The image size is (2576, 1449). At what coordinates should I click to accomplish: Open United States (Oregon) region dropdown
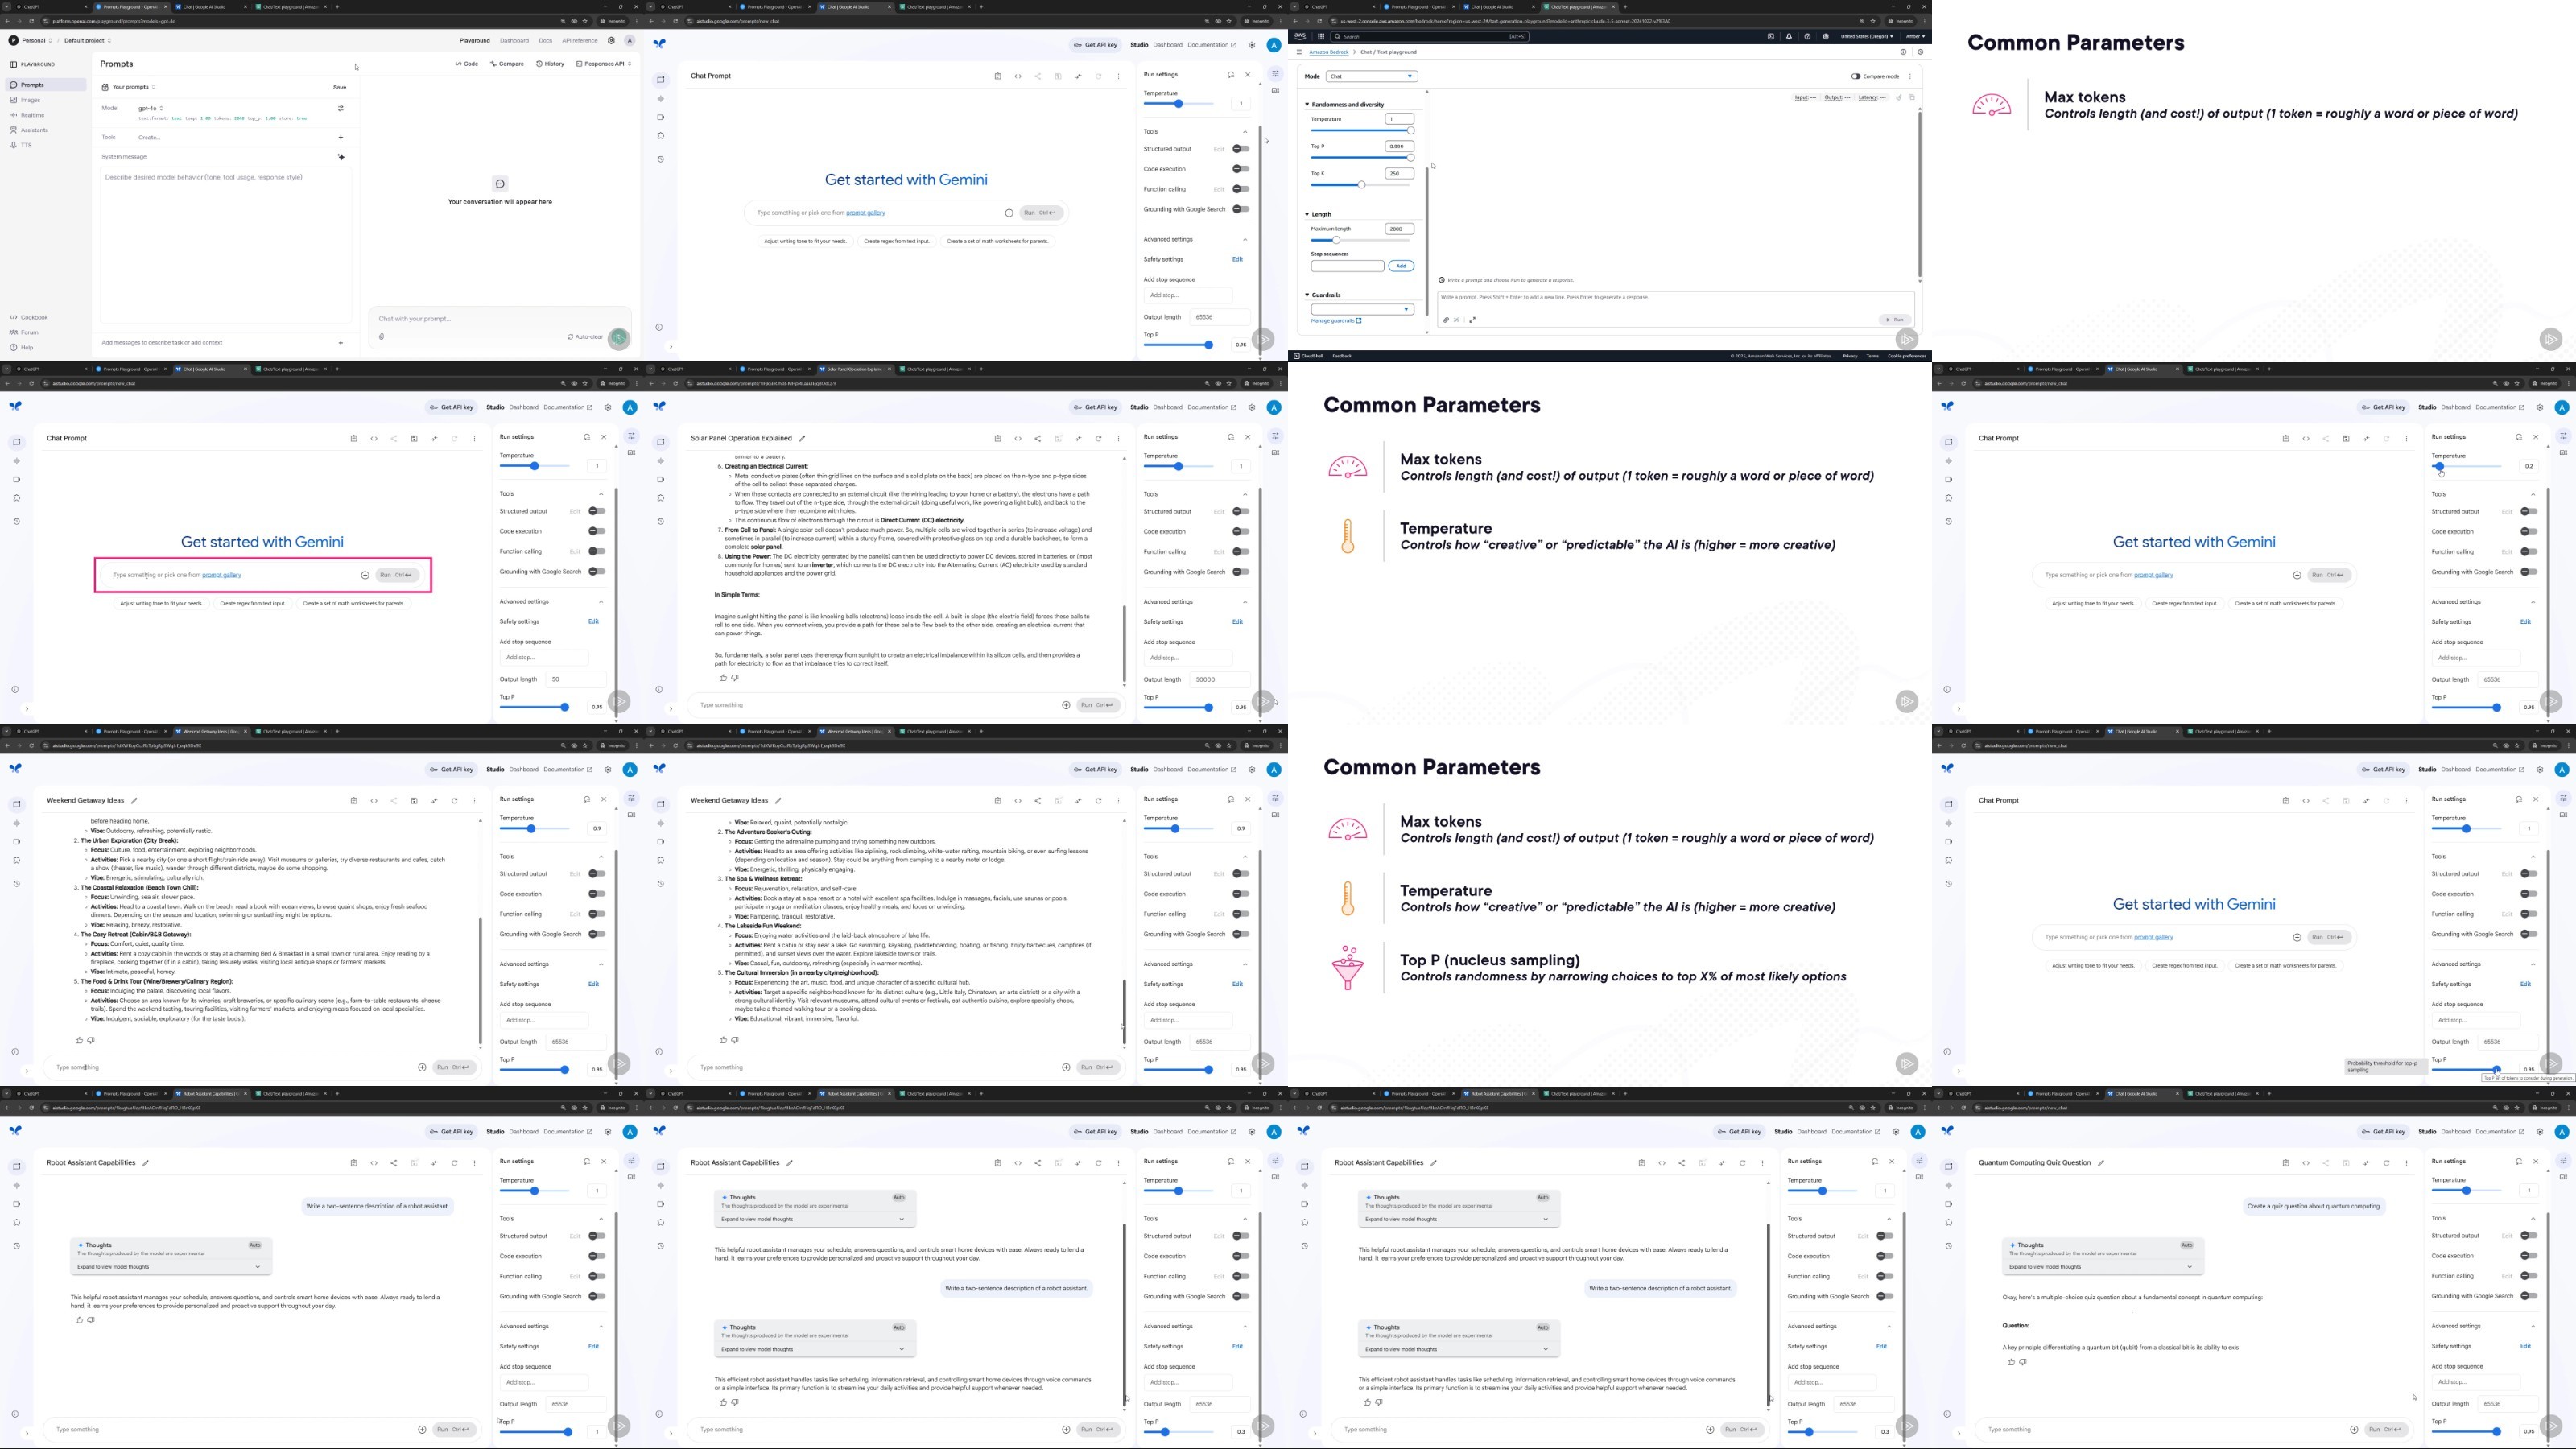(1867, 36)
